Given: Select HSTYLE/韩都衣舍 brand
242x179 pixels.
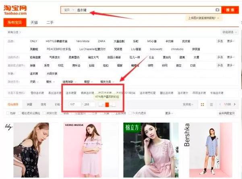Looking at the screenshot, I should 56,41.
